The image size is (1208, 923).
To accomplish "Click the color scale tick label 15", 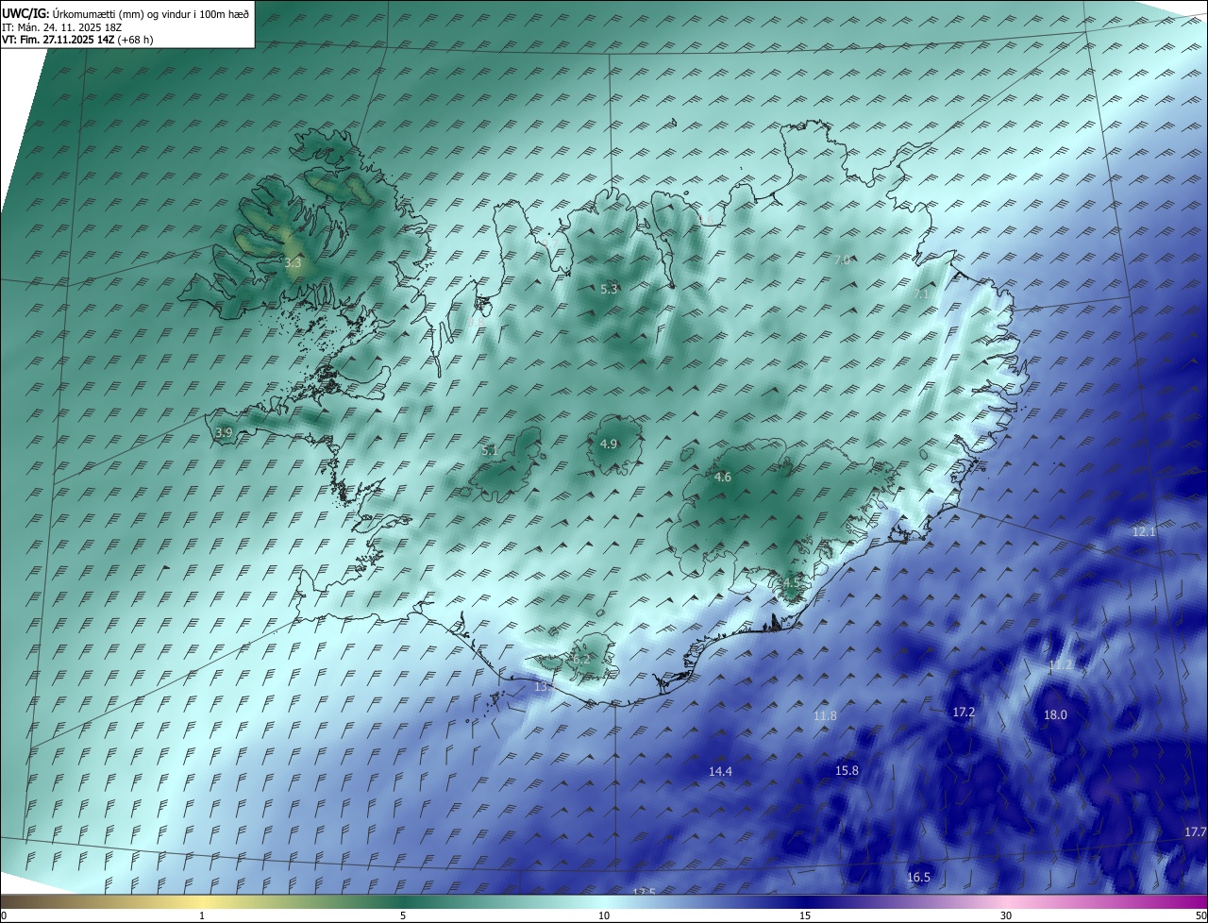I will 805,916.
